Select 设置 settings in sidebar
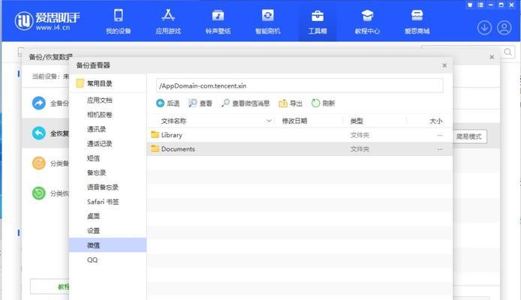521x300 pixels. (x=93, y=231)
